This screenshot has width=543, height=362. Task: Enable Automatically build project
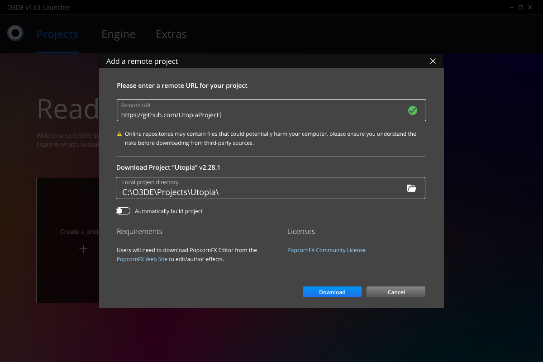tap(123, 210)
